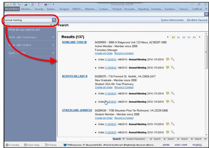
Task: Click the gear icon below the ribbon tabs
Action: point(206,14)
